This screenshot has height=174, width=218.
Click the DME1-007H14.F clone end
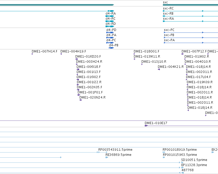pyautogui.click(x=32, y=54)
